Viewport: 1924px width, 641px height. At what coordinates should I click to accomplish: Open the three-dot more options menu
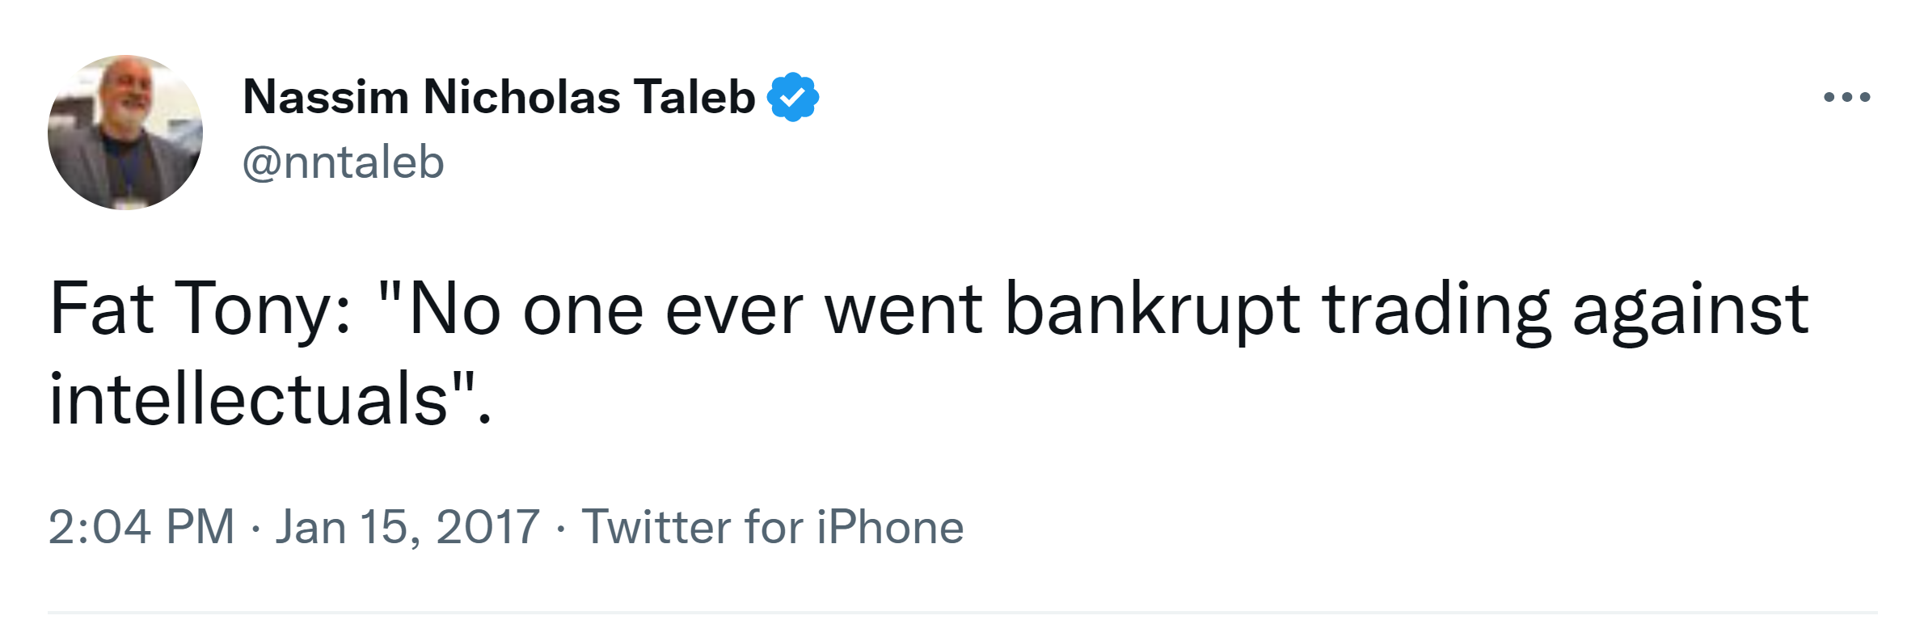[x=1846, y=98]
